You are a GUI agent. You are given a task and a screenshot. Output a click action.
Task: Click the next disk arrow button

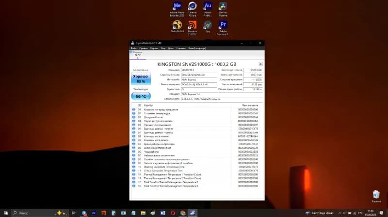pyautogui.click(x=260, y=64)
